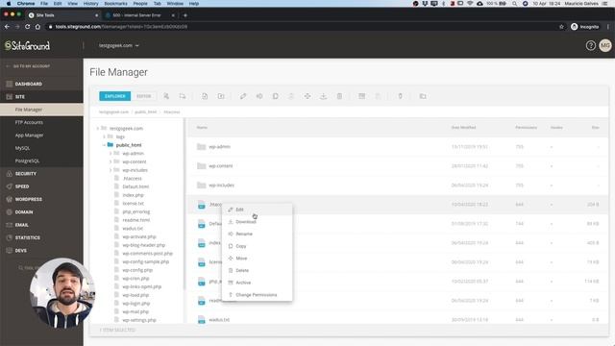Expand the wp-includes tree folder arrow
The height and width of the screenshot is (346, 615).
(111, 170)
